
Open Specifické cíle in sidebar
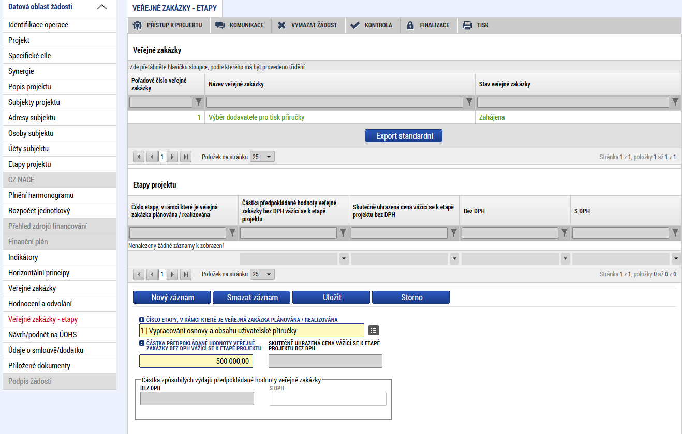pos(60,56)
